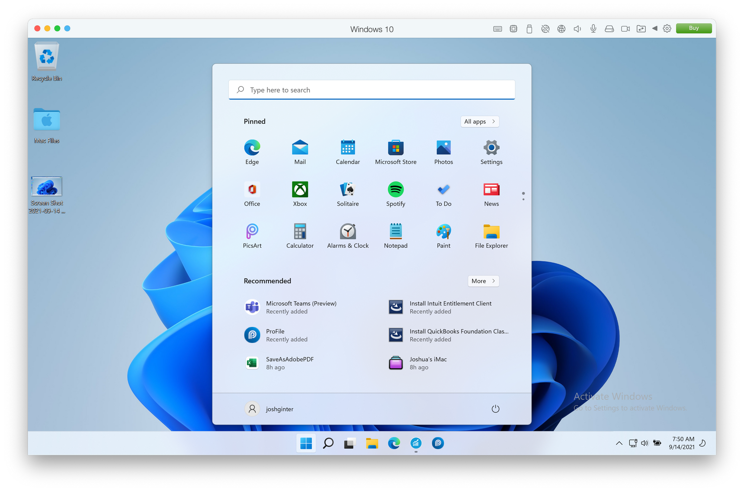Show all apps list
744x492 pixels.
(x=480, y=121)
